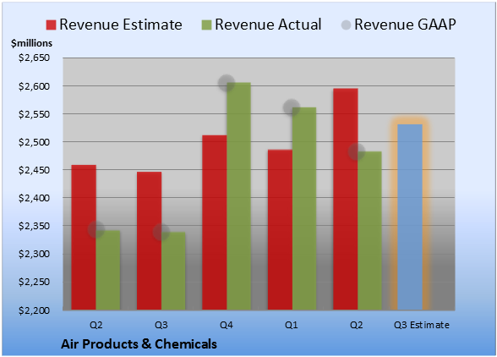Click the 'Air Products & Chemicals' chart title

click(x=139, y=344)
